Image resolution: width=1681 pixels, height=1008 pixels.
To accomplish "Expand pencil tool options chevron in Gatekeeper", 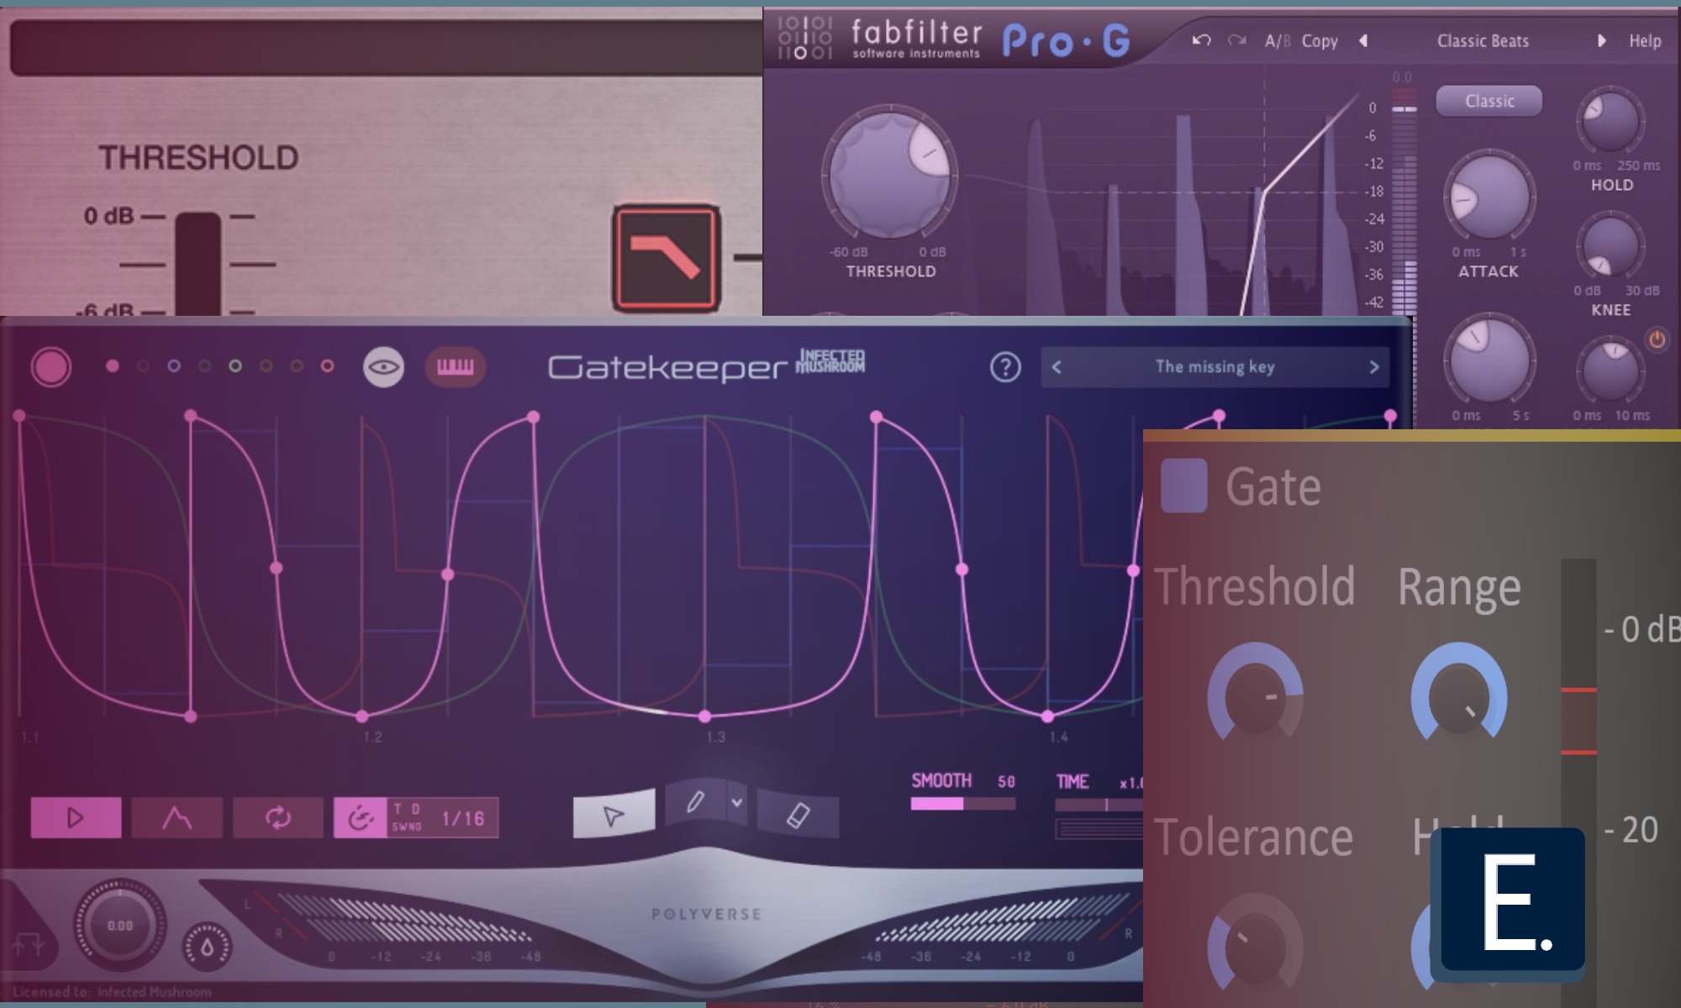I will (x=737, y=802).
